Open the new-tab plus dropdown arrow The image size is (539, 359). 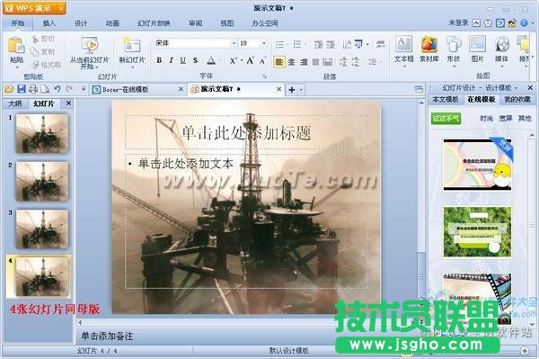coord(302,90)
